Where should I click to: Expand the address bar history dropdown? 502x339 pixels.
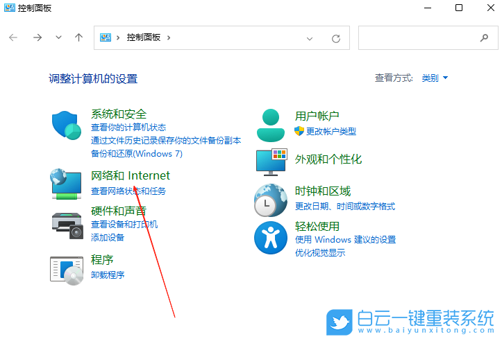(x=309, y=39)
